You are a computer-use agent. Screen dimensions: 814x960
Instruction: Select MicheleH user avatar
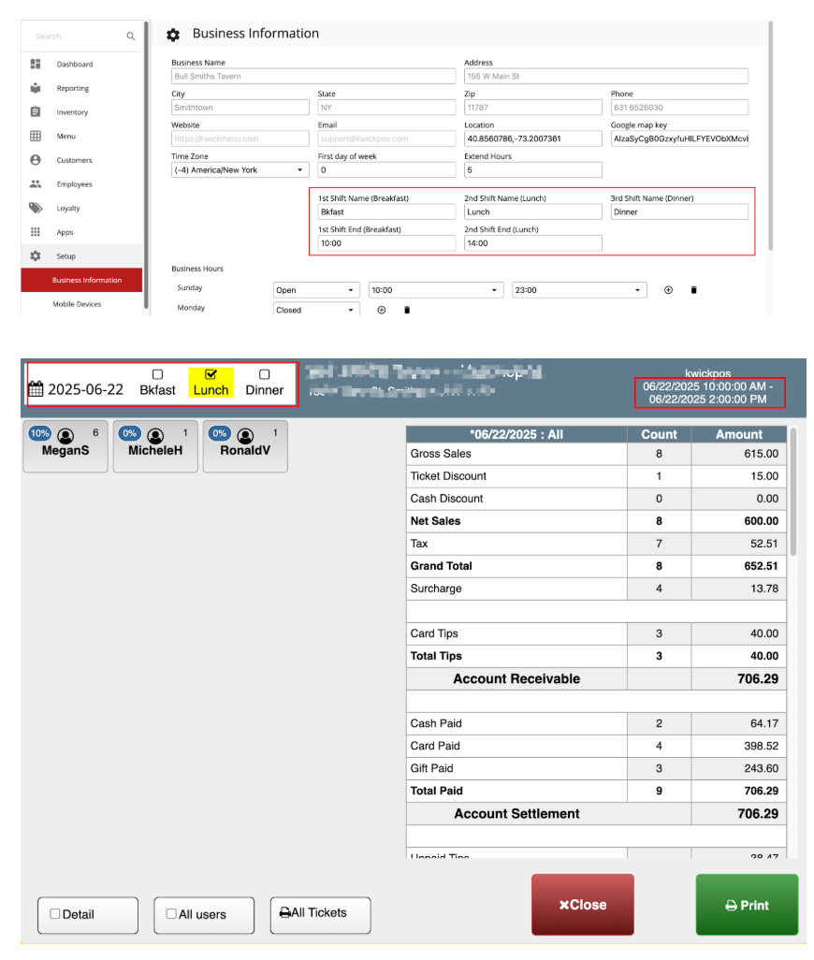pos(155,436)
